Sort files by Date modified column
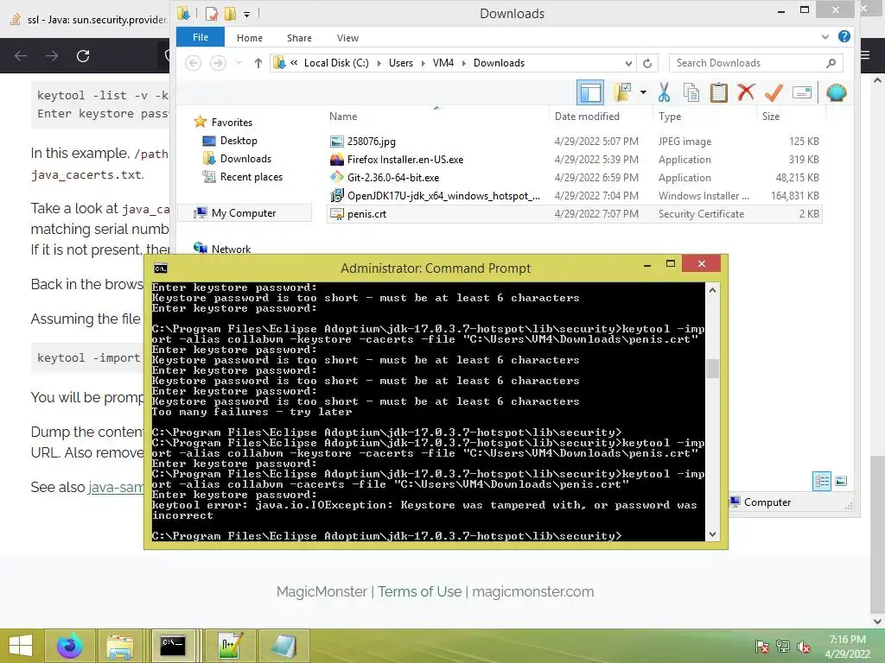The width and height of the screenshot is (885, 663). (x=587, y=117)
